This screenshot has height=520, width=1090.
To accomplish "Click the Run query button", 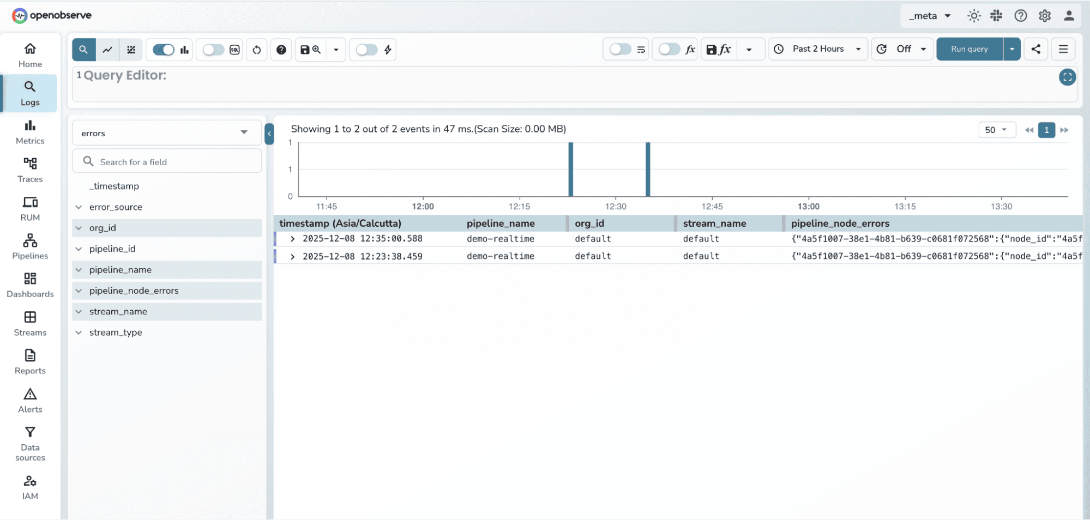I will [x=969, y=49].
